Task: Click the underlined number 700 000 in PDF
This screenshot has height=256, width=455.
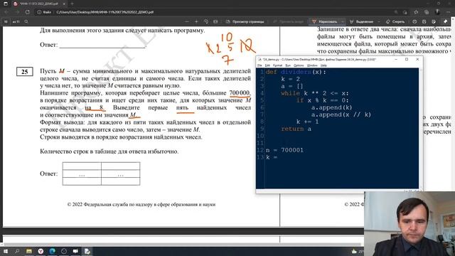Action: coord(240,93)
